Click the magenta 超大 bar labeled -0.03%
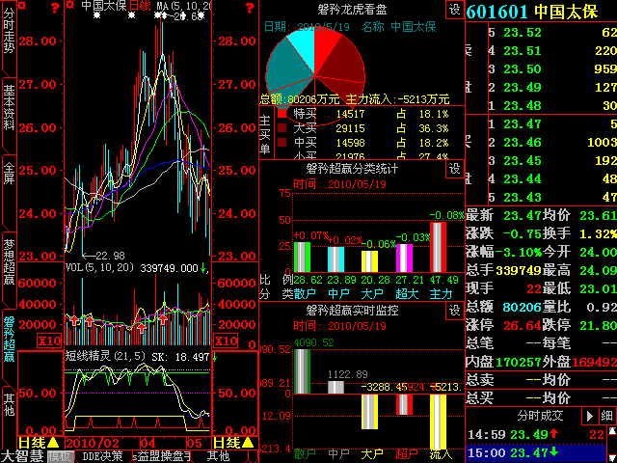617x463 pixels. pos(404,258)
